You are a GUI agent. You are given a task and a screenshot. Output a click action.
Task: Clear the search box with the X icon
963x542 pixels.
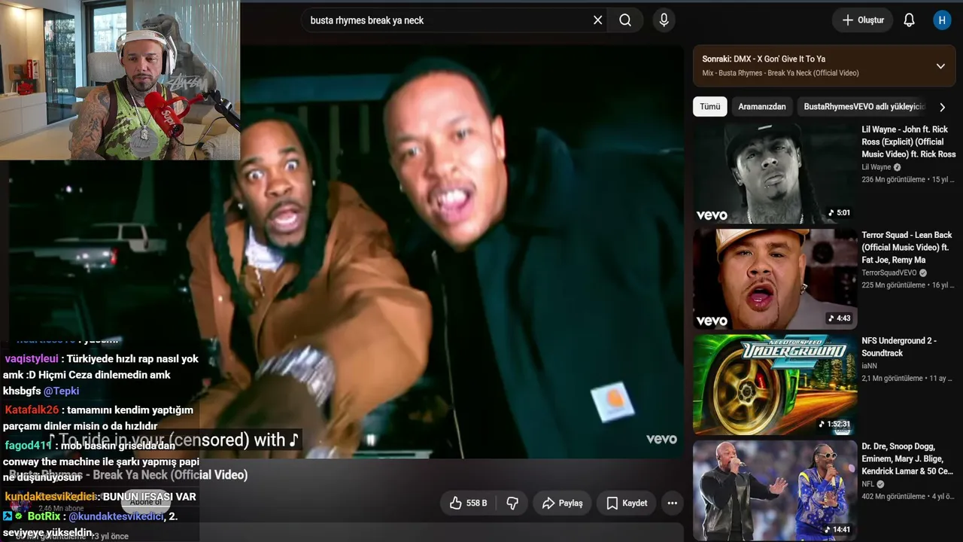597,20
